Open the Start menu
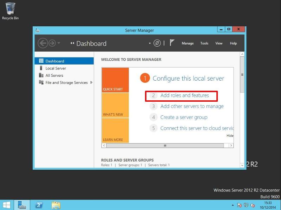The width and height of the screenshot is (281, 210). point(7,205)
